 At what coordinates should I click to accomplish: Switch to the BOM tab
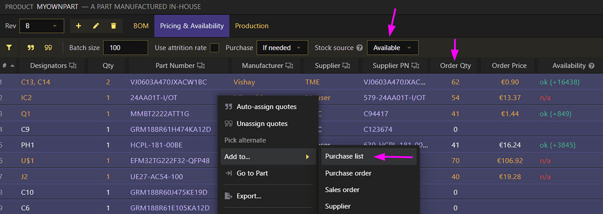141,26
